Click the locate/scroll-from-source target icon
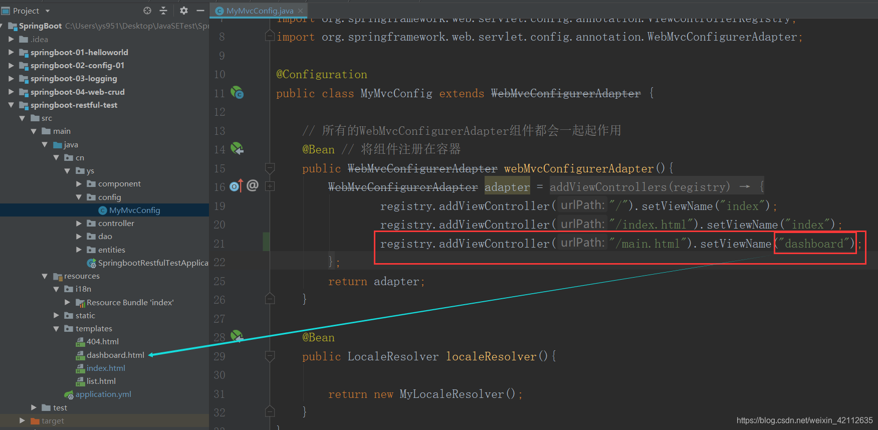Image resolution: width=878 pixels, height=430 pixels. (147, 11)
